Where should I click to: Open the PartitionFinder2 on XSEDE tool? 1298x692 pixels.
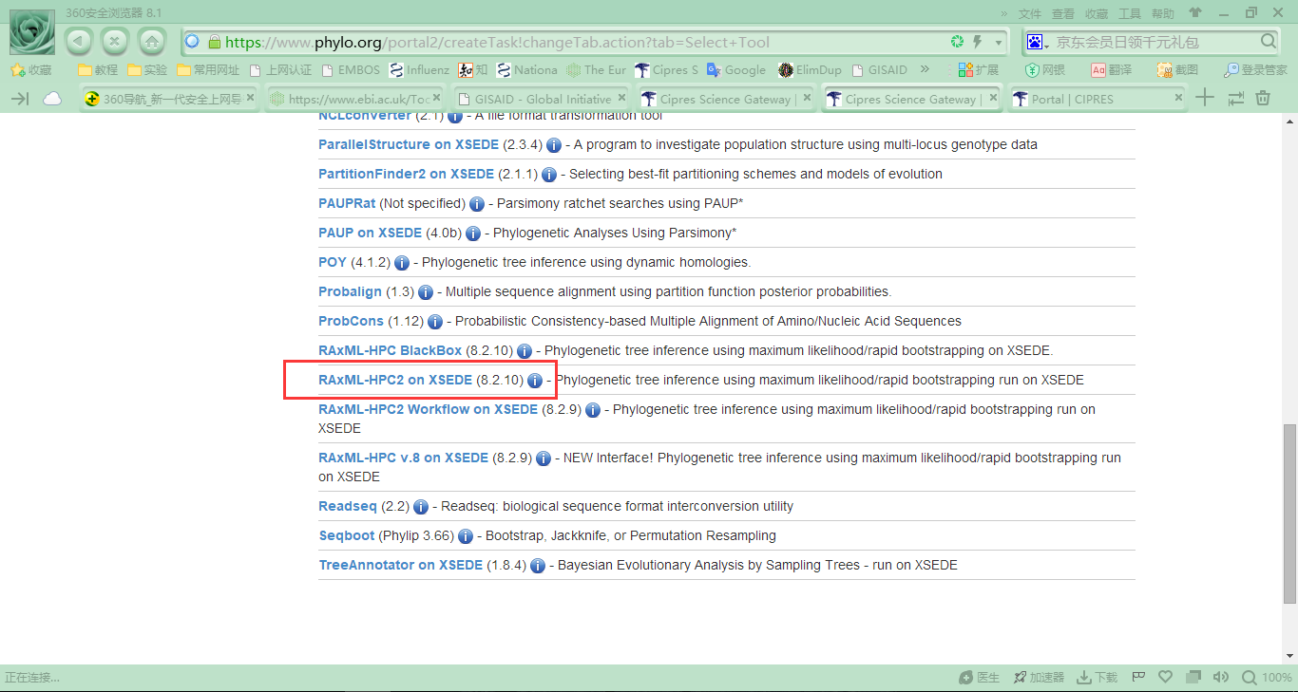tap(406, 174)
